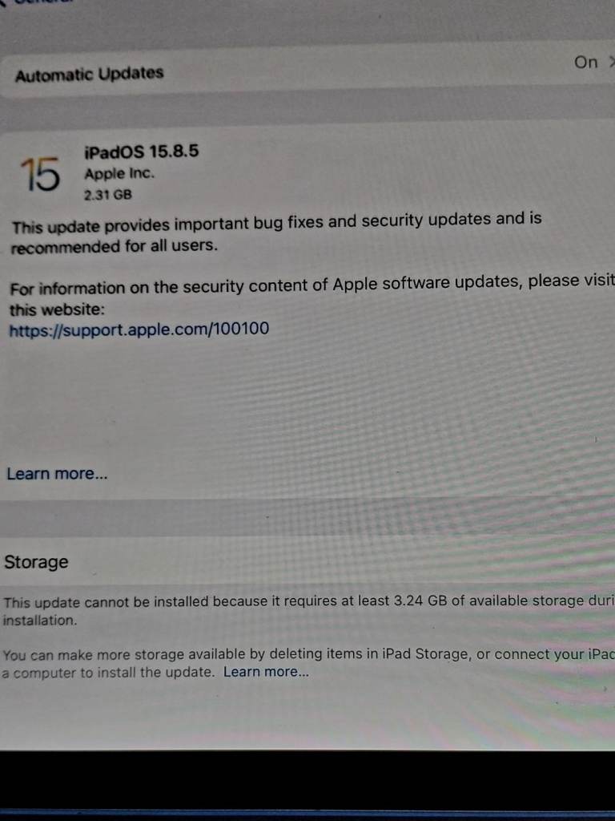Expand Automatic Updates via the right chevron

point(611,62)
